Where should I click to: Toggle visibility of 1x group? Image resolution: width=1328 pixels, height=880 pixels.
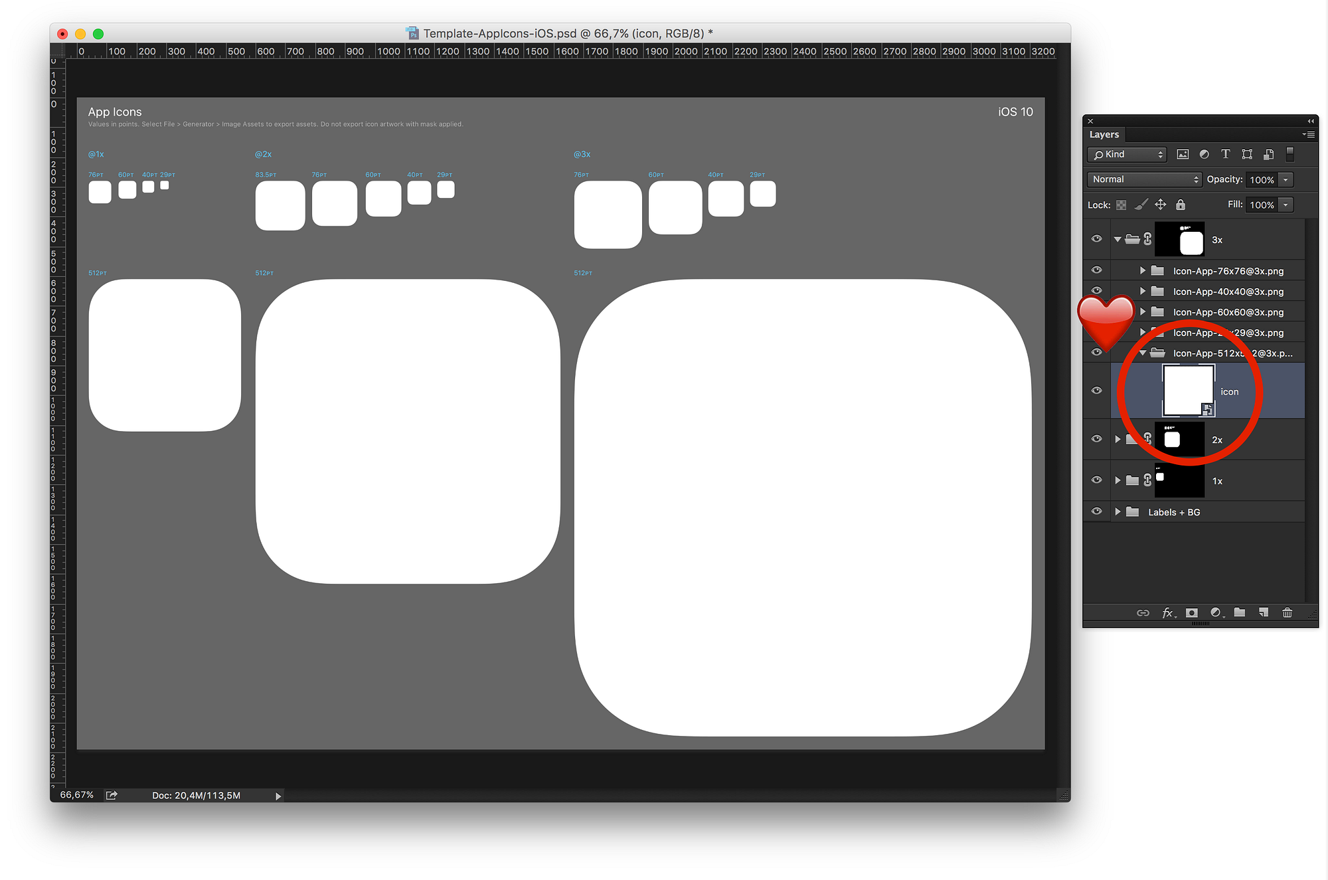click(x=1097, y=480)
